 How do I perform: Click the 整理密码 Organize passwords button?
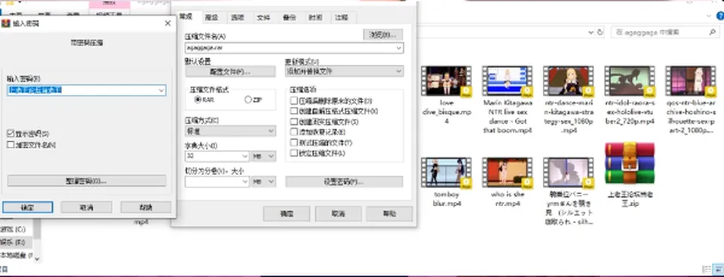87,180
